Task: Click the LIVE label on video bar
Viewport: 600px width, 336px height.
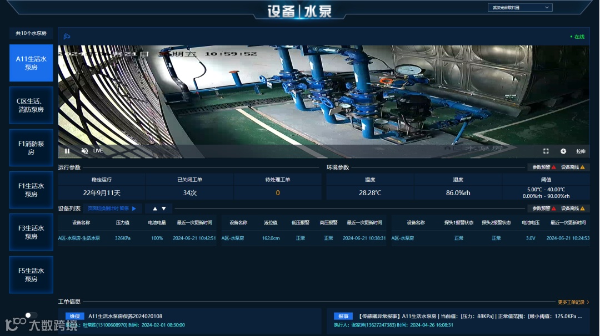Action: point(98,151)
